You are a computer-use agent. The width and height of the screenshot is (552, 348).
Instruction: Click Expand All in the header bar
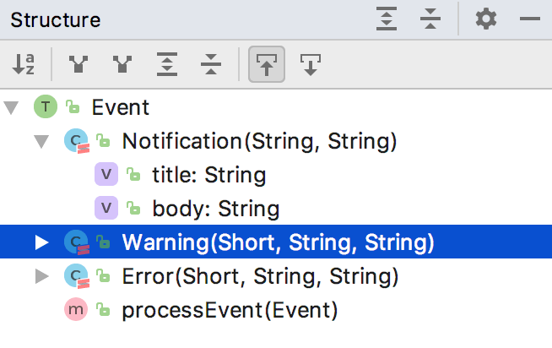pos(387,19)
